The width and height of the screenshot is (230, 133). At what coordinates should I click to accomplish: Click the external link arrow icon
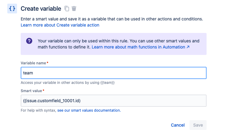(x=188, y=47)
